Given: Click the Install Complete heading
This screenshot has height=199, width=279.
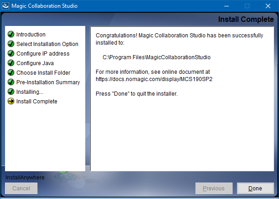Looking at the screenshot, I should click(x=246, y=20).
